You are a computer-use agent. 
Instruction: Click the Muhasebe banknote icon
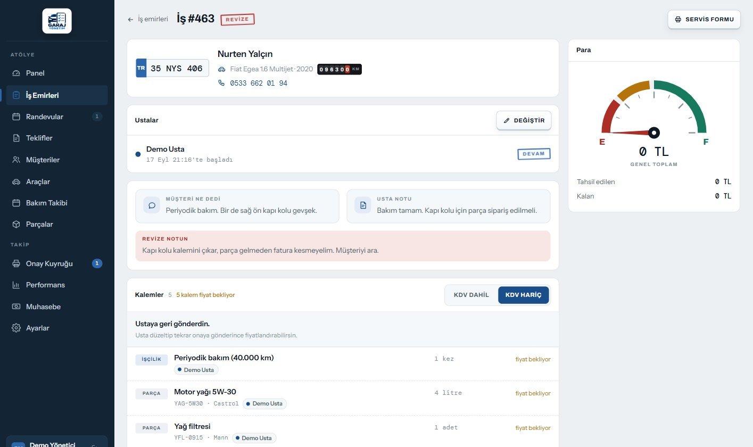coord(16,307)
